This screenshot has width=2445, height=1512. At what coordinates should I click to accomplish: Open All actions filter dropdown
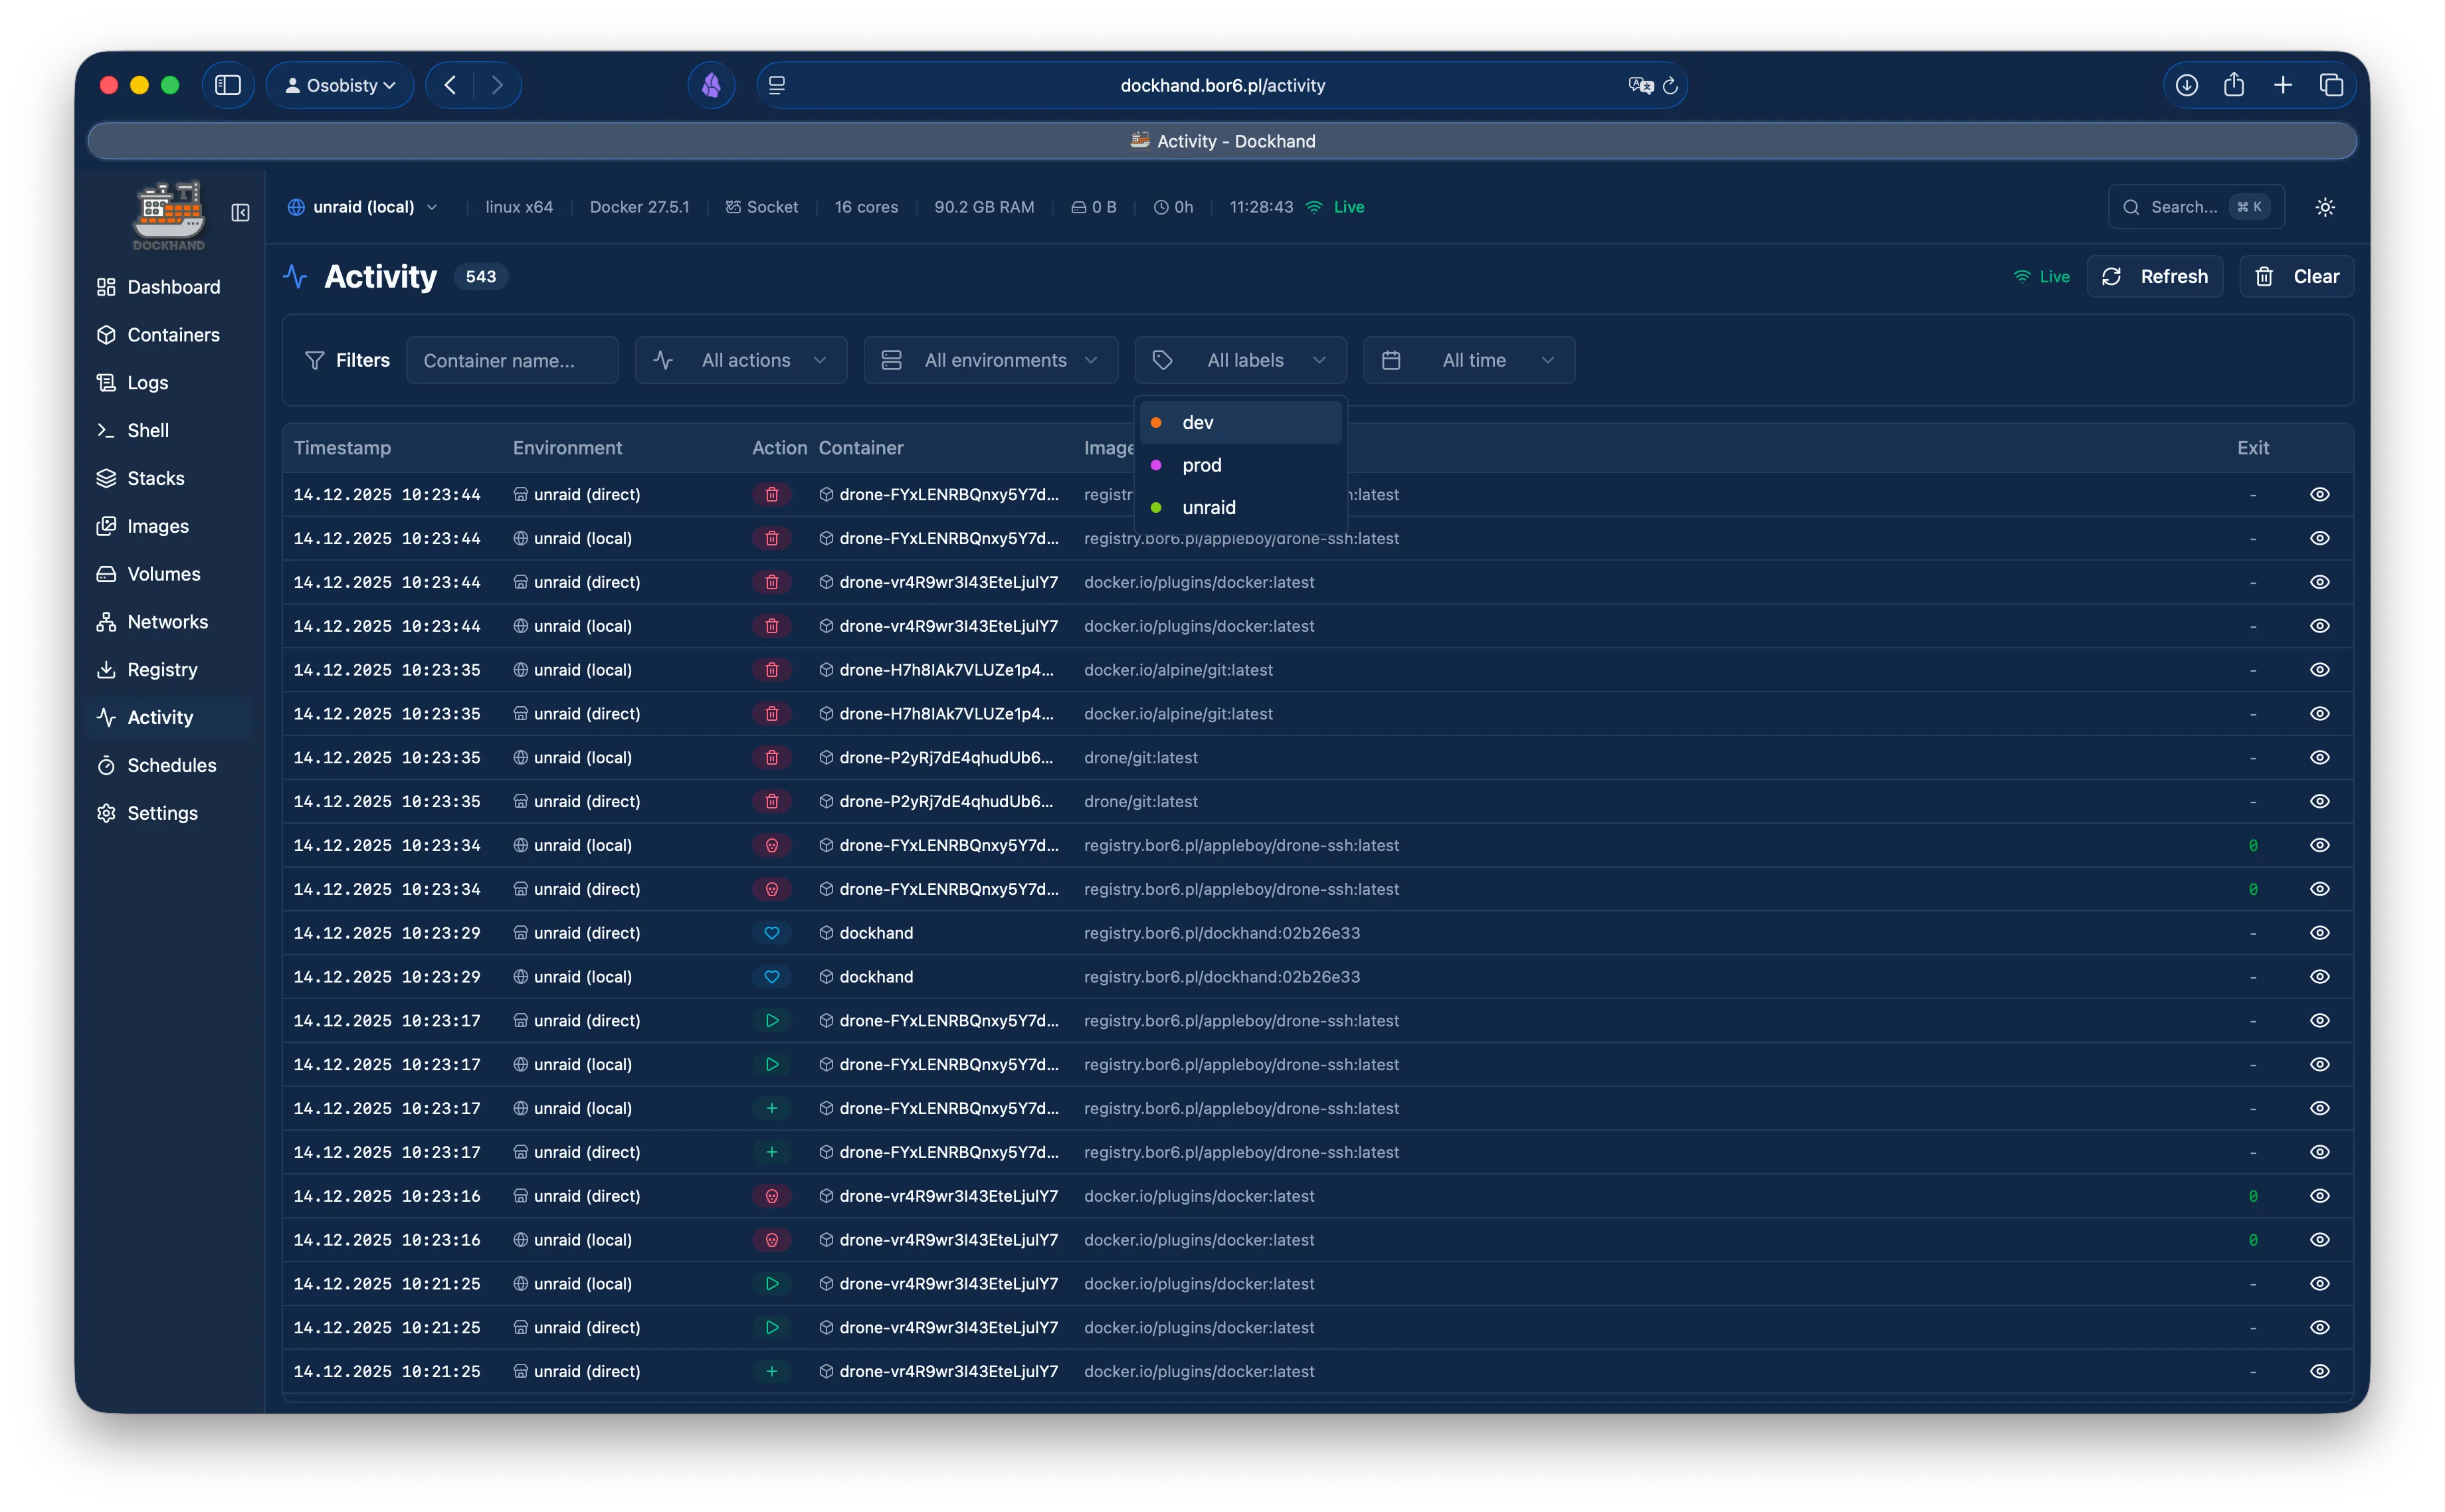point(740,360)
